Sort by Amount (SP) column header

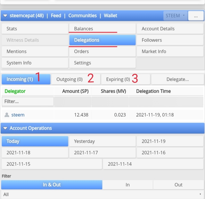75,91
